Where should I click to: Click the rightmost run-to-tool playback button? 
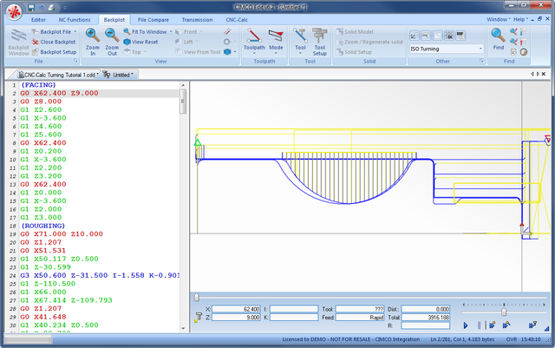click(532, 325)
